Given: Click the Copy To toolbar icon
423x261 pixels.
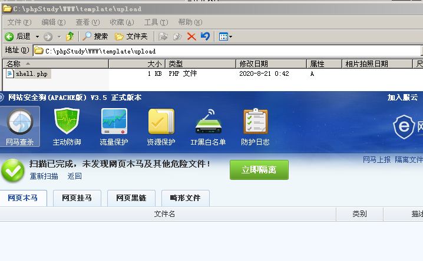Looking at the screenshot, I should point(177,36).
